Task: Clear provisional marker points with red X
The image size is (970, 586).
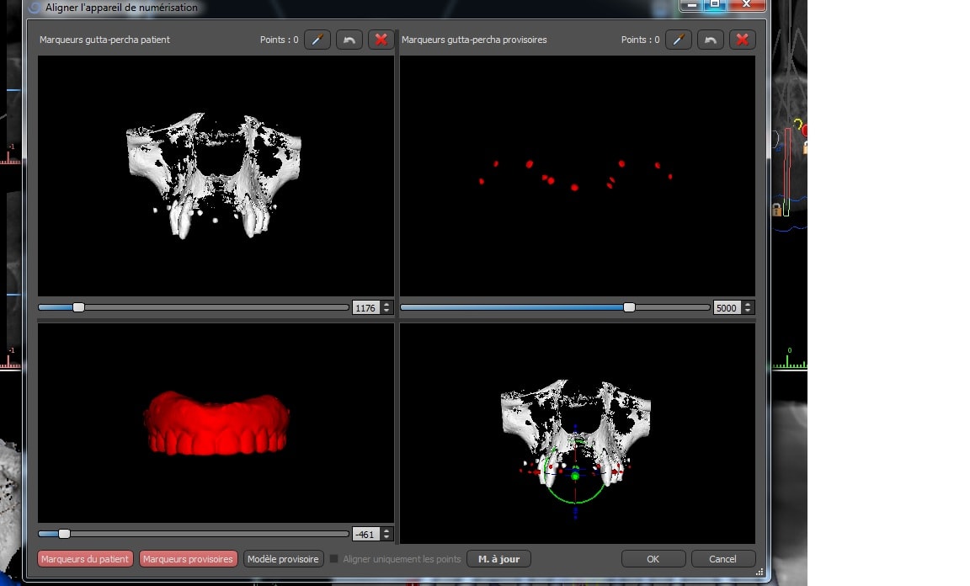Action: (742, 40)
